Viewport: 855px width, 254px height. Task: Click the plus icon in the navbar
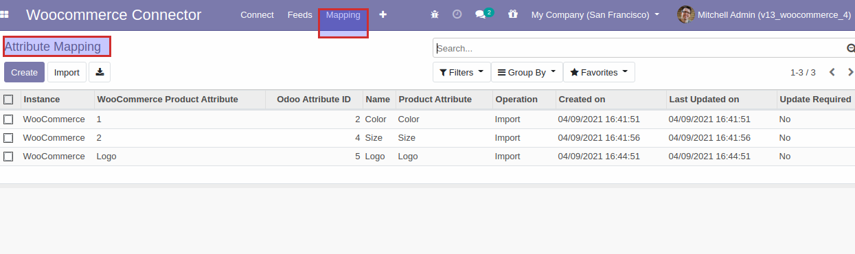pyautogui.click(x=383, y=14)
